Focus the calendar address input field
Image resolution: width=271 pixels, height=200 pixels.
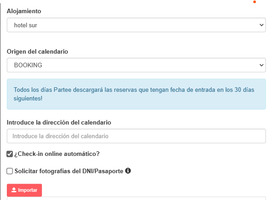tap(136, 136)
